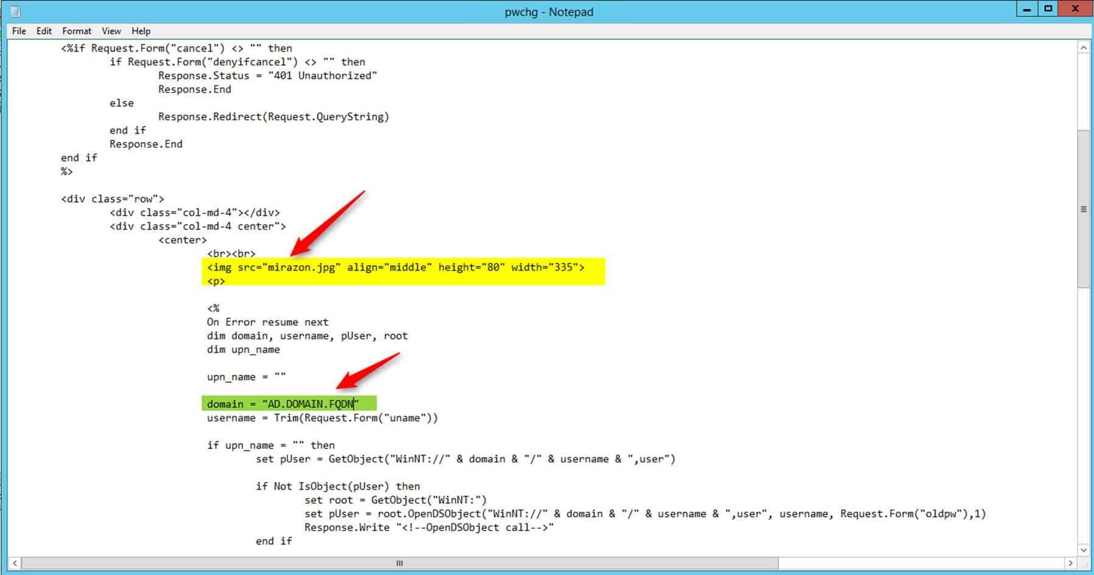
Task: Click the text 'On Error resume next'
Action: [x=267, y=322]
